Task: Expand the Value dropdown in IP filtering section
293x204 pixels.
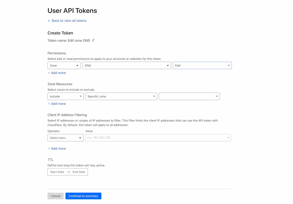Action: [228, 138]
